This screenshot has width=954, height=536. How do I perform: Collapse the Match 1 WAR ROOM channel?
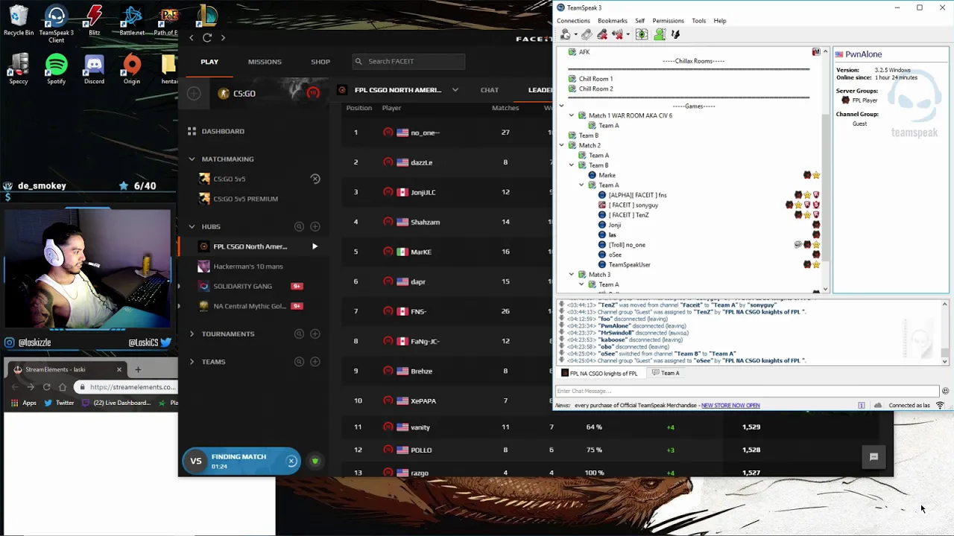(572, 115)
